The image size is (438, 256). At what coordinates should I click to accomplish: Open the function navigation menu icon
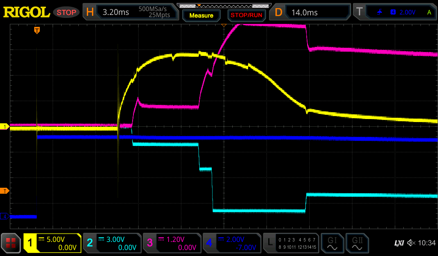pos(11,243)
